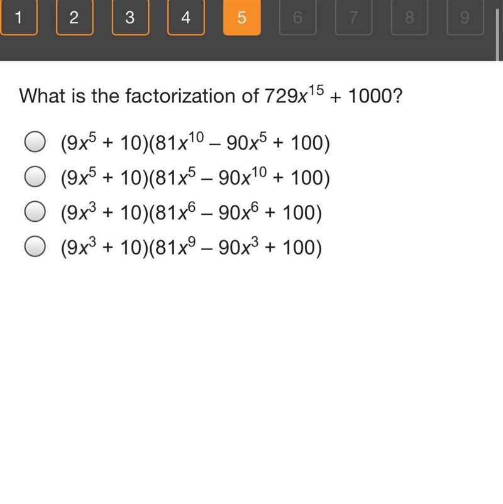The height and width of the screenshot is (504, 503).
Task: Click answer text (9x^5 + 10)(81x^5 – 90x^10 + 100)
Action: click(x=196, y=177)
